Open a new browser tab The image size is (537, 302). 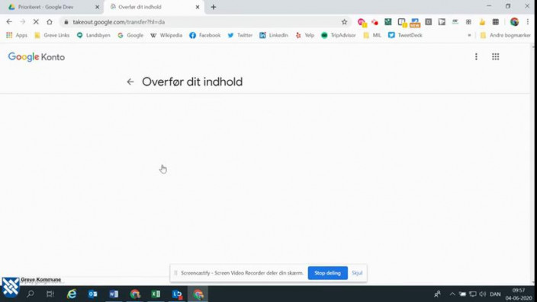(x=214, y=7)
